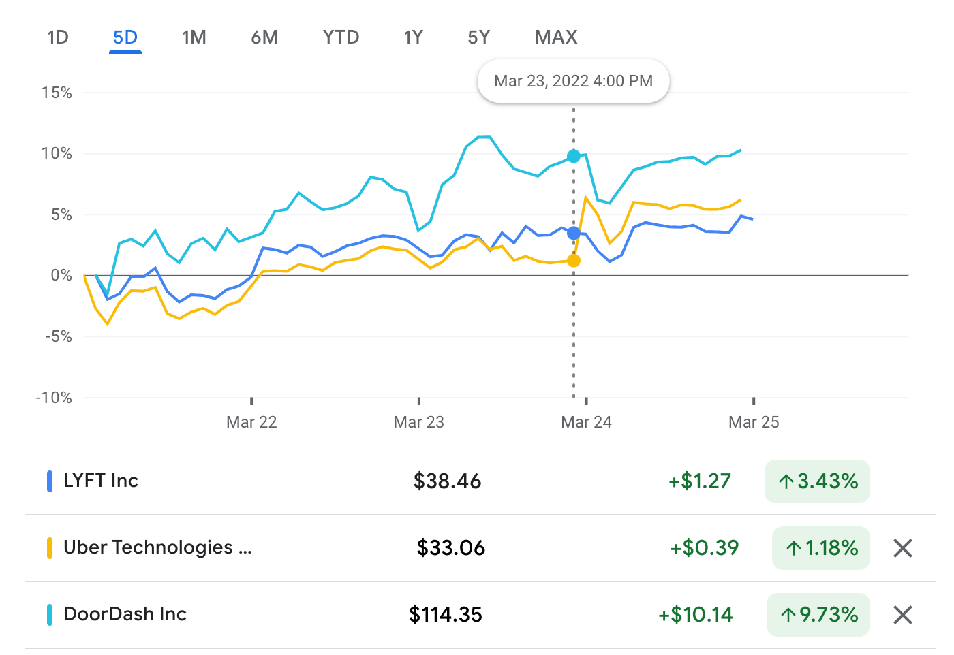
Task: Click the 15% y-axis label
Action: click(x=57, y=93)
